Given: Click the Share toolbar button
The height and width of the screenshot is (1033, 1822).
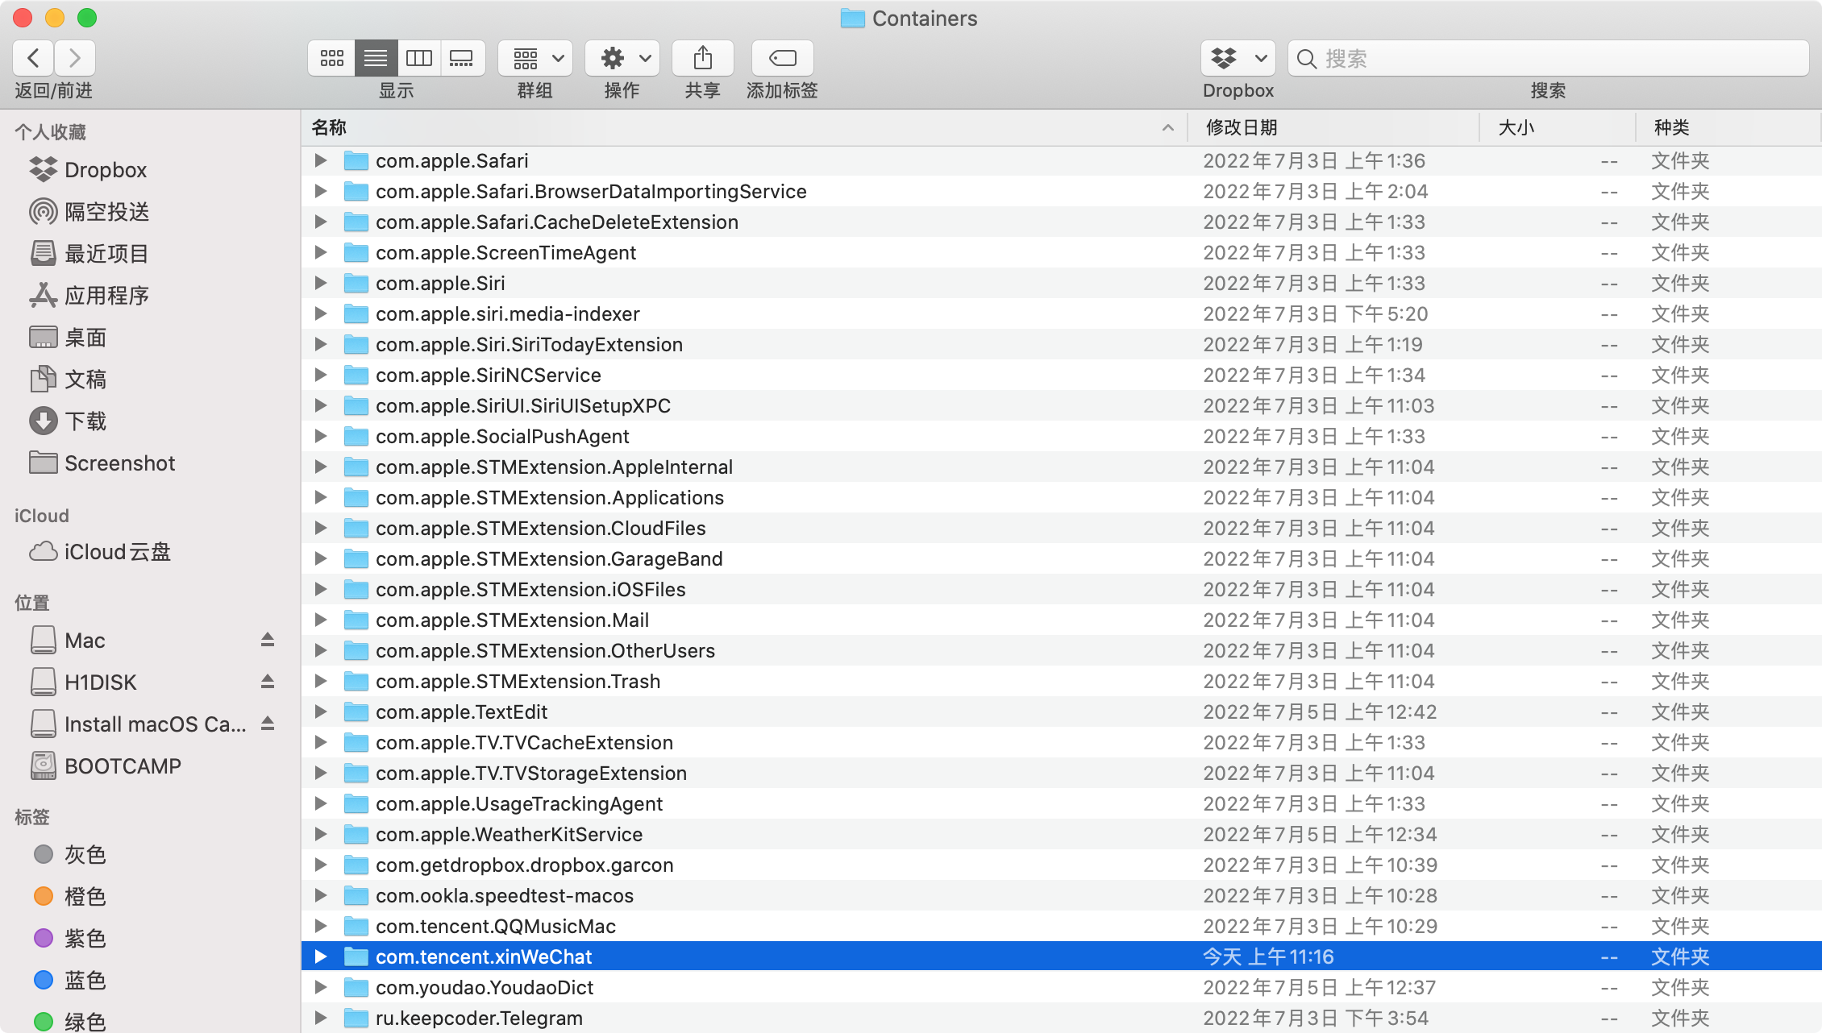Looking at the screenshot, I should 703,58.
